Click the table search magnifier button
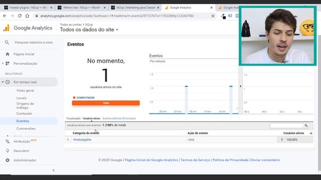Image resolution: width=321 pixels, height=180 pixels. (306, 125)
